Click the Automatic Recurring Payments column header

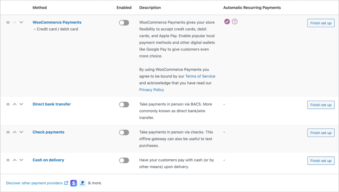[x=252, y=8]
